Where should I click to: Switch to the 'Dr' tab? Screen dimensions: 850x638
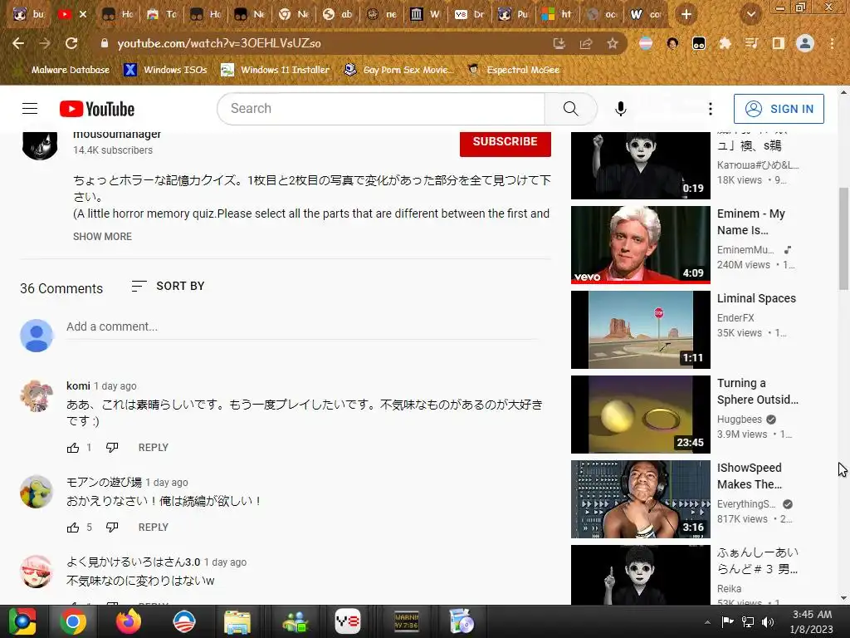pyautogui.click(x=469, y=15)
